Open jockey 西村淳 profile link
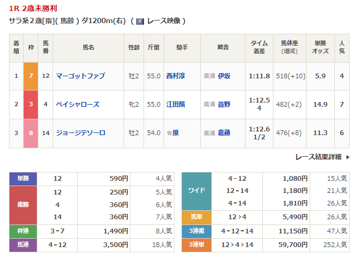The image size is (357, 256). (175, 76)
